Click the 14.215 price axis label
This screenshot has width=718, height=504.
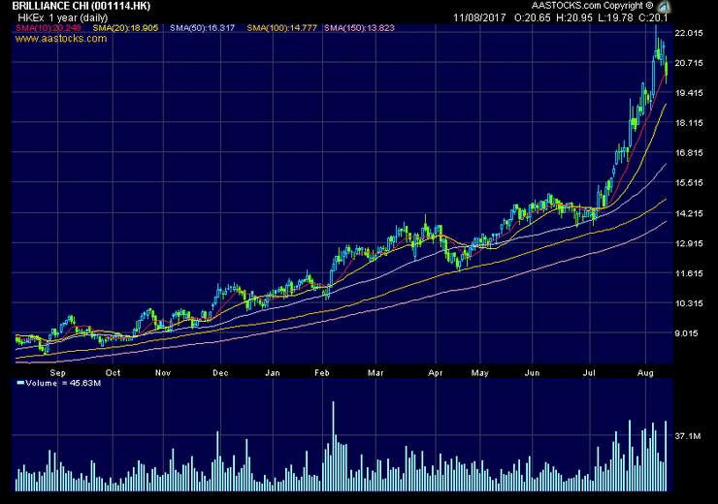coord(689,213)
